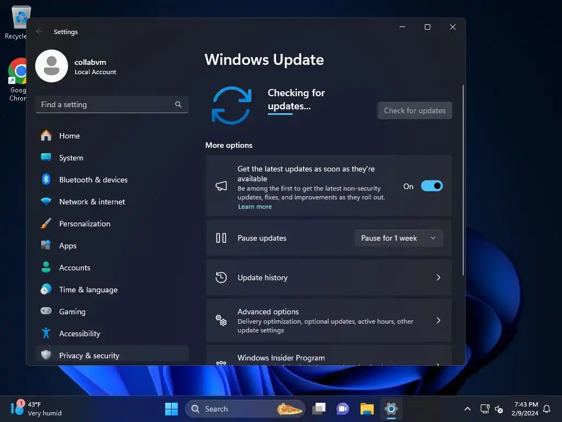Open notifications bell icon
Image resolution: width=562 pixels, height=422 pixels.
pyautogui.click(x=547, y=409)
